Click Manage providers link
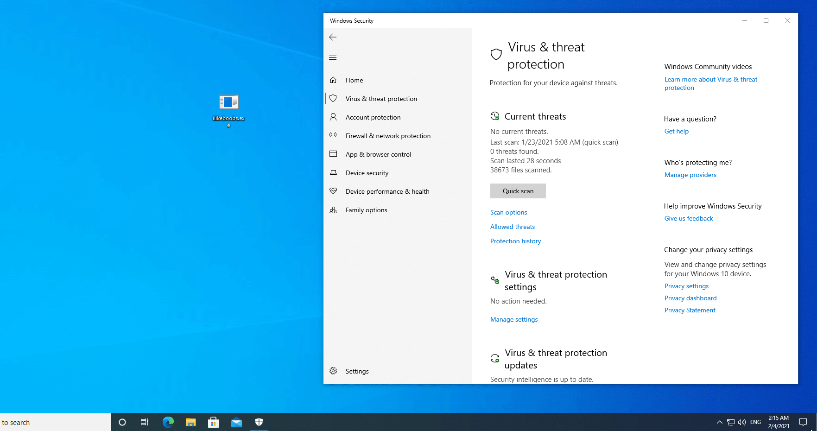 pos(690,175)
